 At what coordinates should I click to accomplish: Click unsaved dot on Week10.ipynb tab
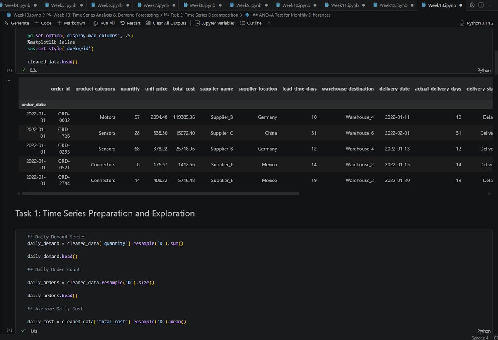315,5
